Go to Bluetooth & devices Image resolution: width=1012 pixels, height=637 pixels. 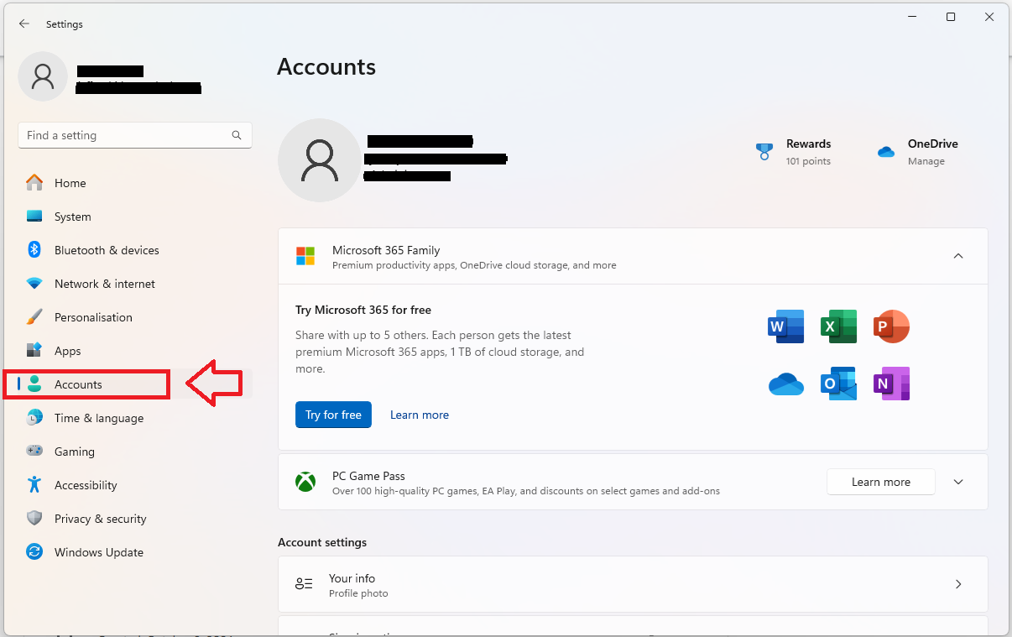click(106, 250)
